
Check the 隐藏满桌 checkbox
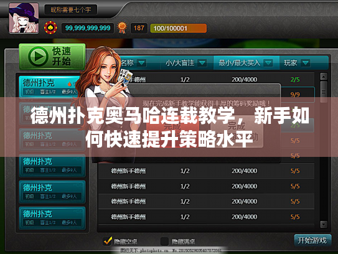click(164, 242)
